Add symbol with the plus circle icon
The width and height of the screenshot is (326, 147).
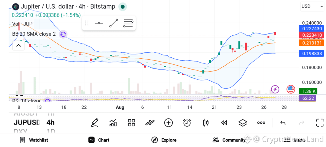168,123
